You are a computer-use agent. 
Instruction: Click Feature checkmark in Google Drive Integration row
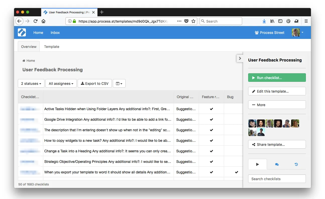pyautogui.click(x=211, y=119)
